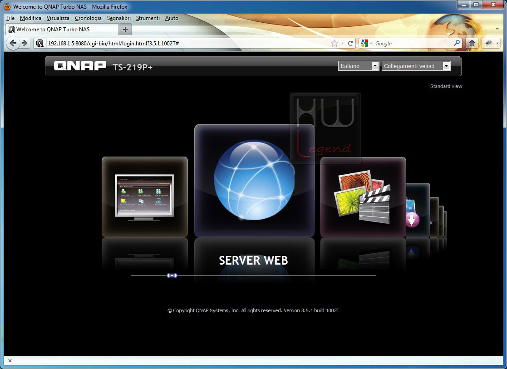Switch to Standard view
The height and width of the screenshot is (369, 507).
tap(446, 86)
